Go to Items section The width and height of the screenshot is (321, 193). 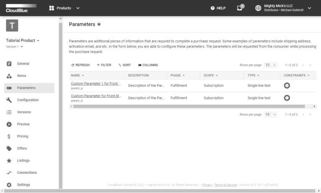coord(21,76)
